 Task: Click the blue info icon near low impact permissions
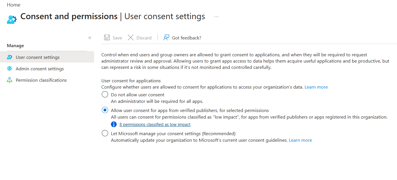pyautogui.click(x=114, y=124)
